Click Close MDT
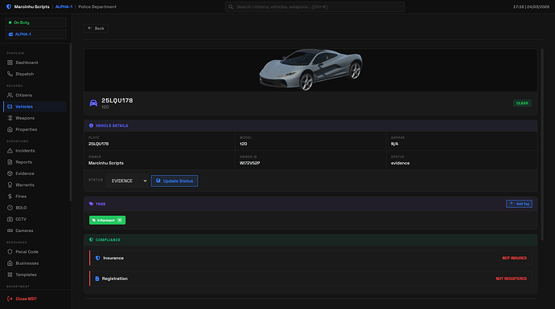The height and width of the screenshot is (309, 555). click(22, 299)
